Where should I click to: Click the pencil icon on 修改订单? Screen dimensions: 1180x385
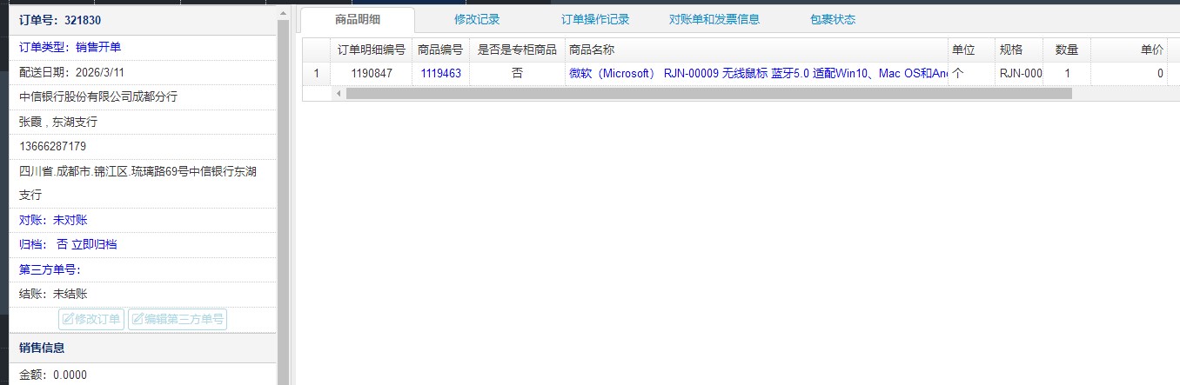(x=67, y=319)
